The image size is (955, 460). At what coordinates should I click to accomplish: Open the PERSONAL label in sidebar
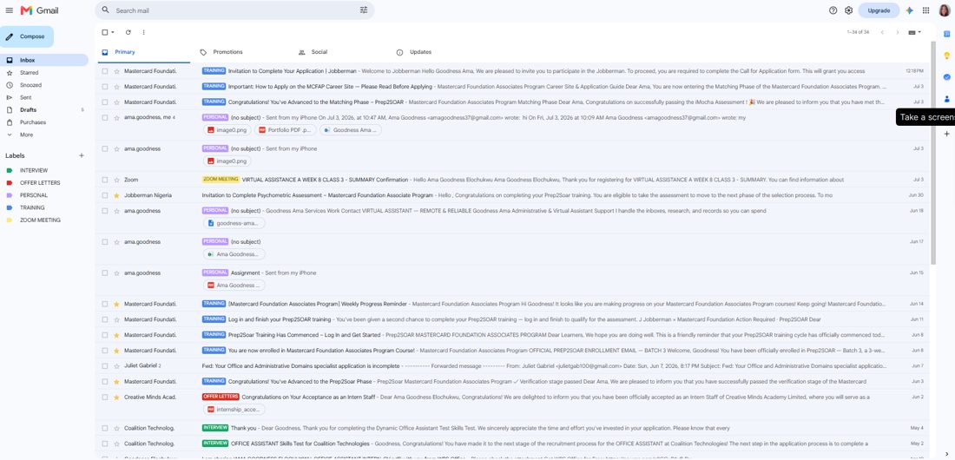click(x=34, y=195)
